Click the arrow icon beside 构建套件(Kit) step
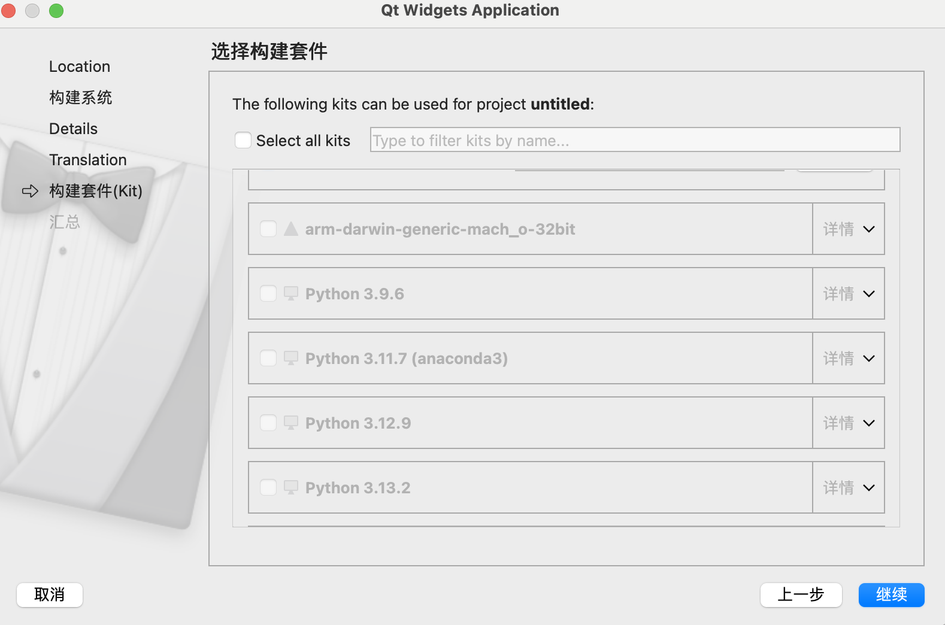The height and width of the screenshot is (625, 945). click(x=30, y=191)
